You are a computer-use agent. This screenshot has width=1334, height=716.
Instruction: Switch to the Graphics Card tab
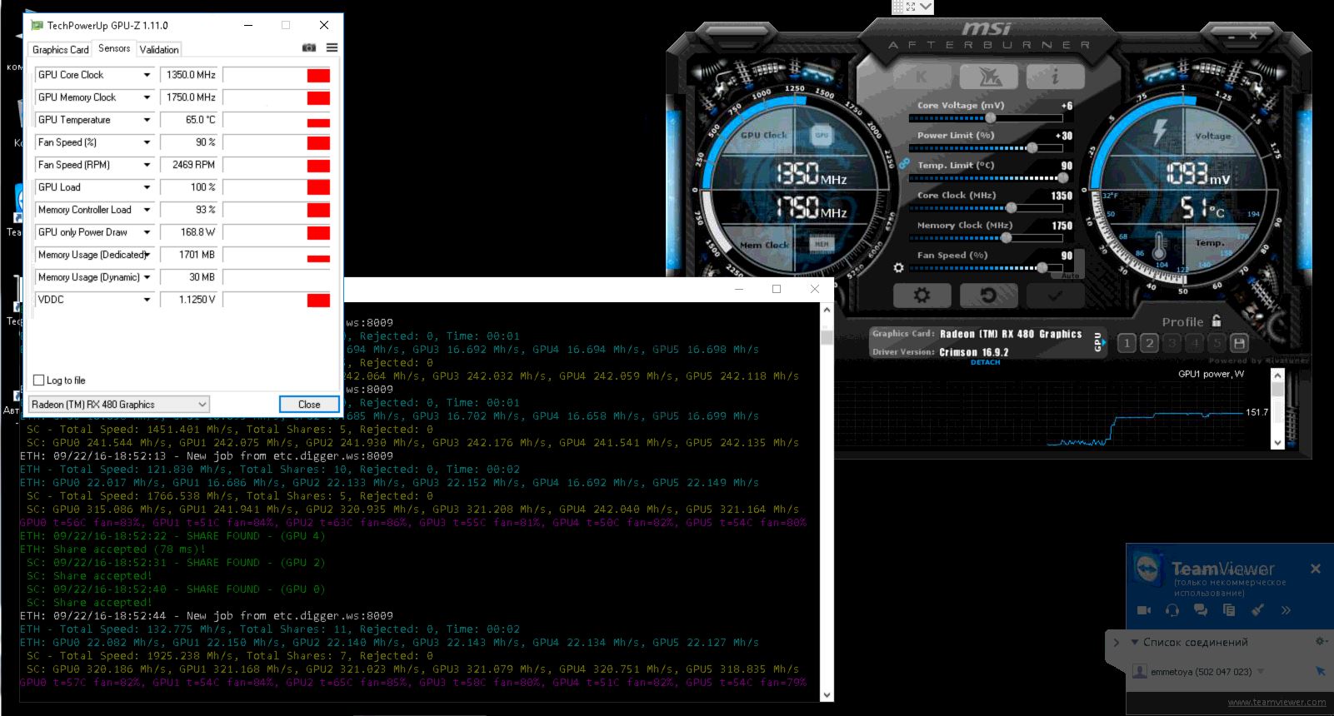tap(60, 50)
